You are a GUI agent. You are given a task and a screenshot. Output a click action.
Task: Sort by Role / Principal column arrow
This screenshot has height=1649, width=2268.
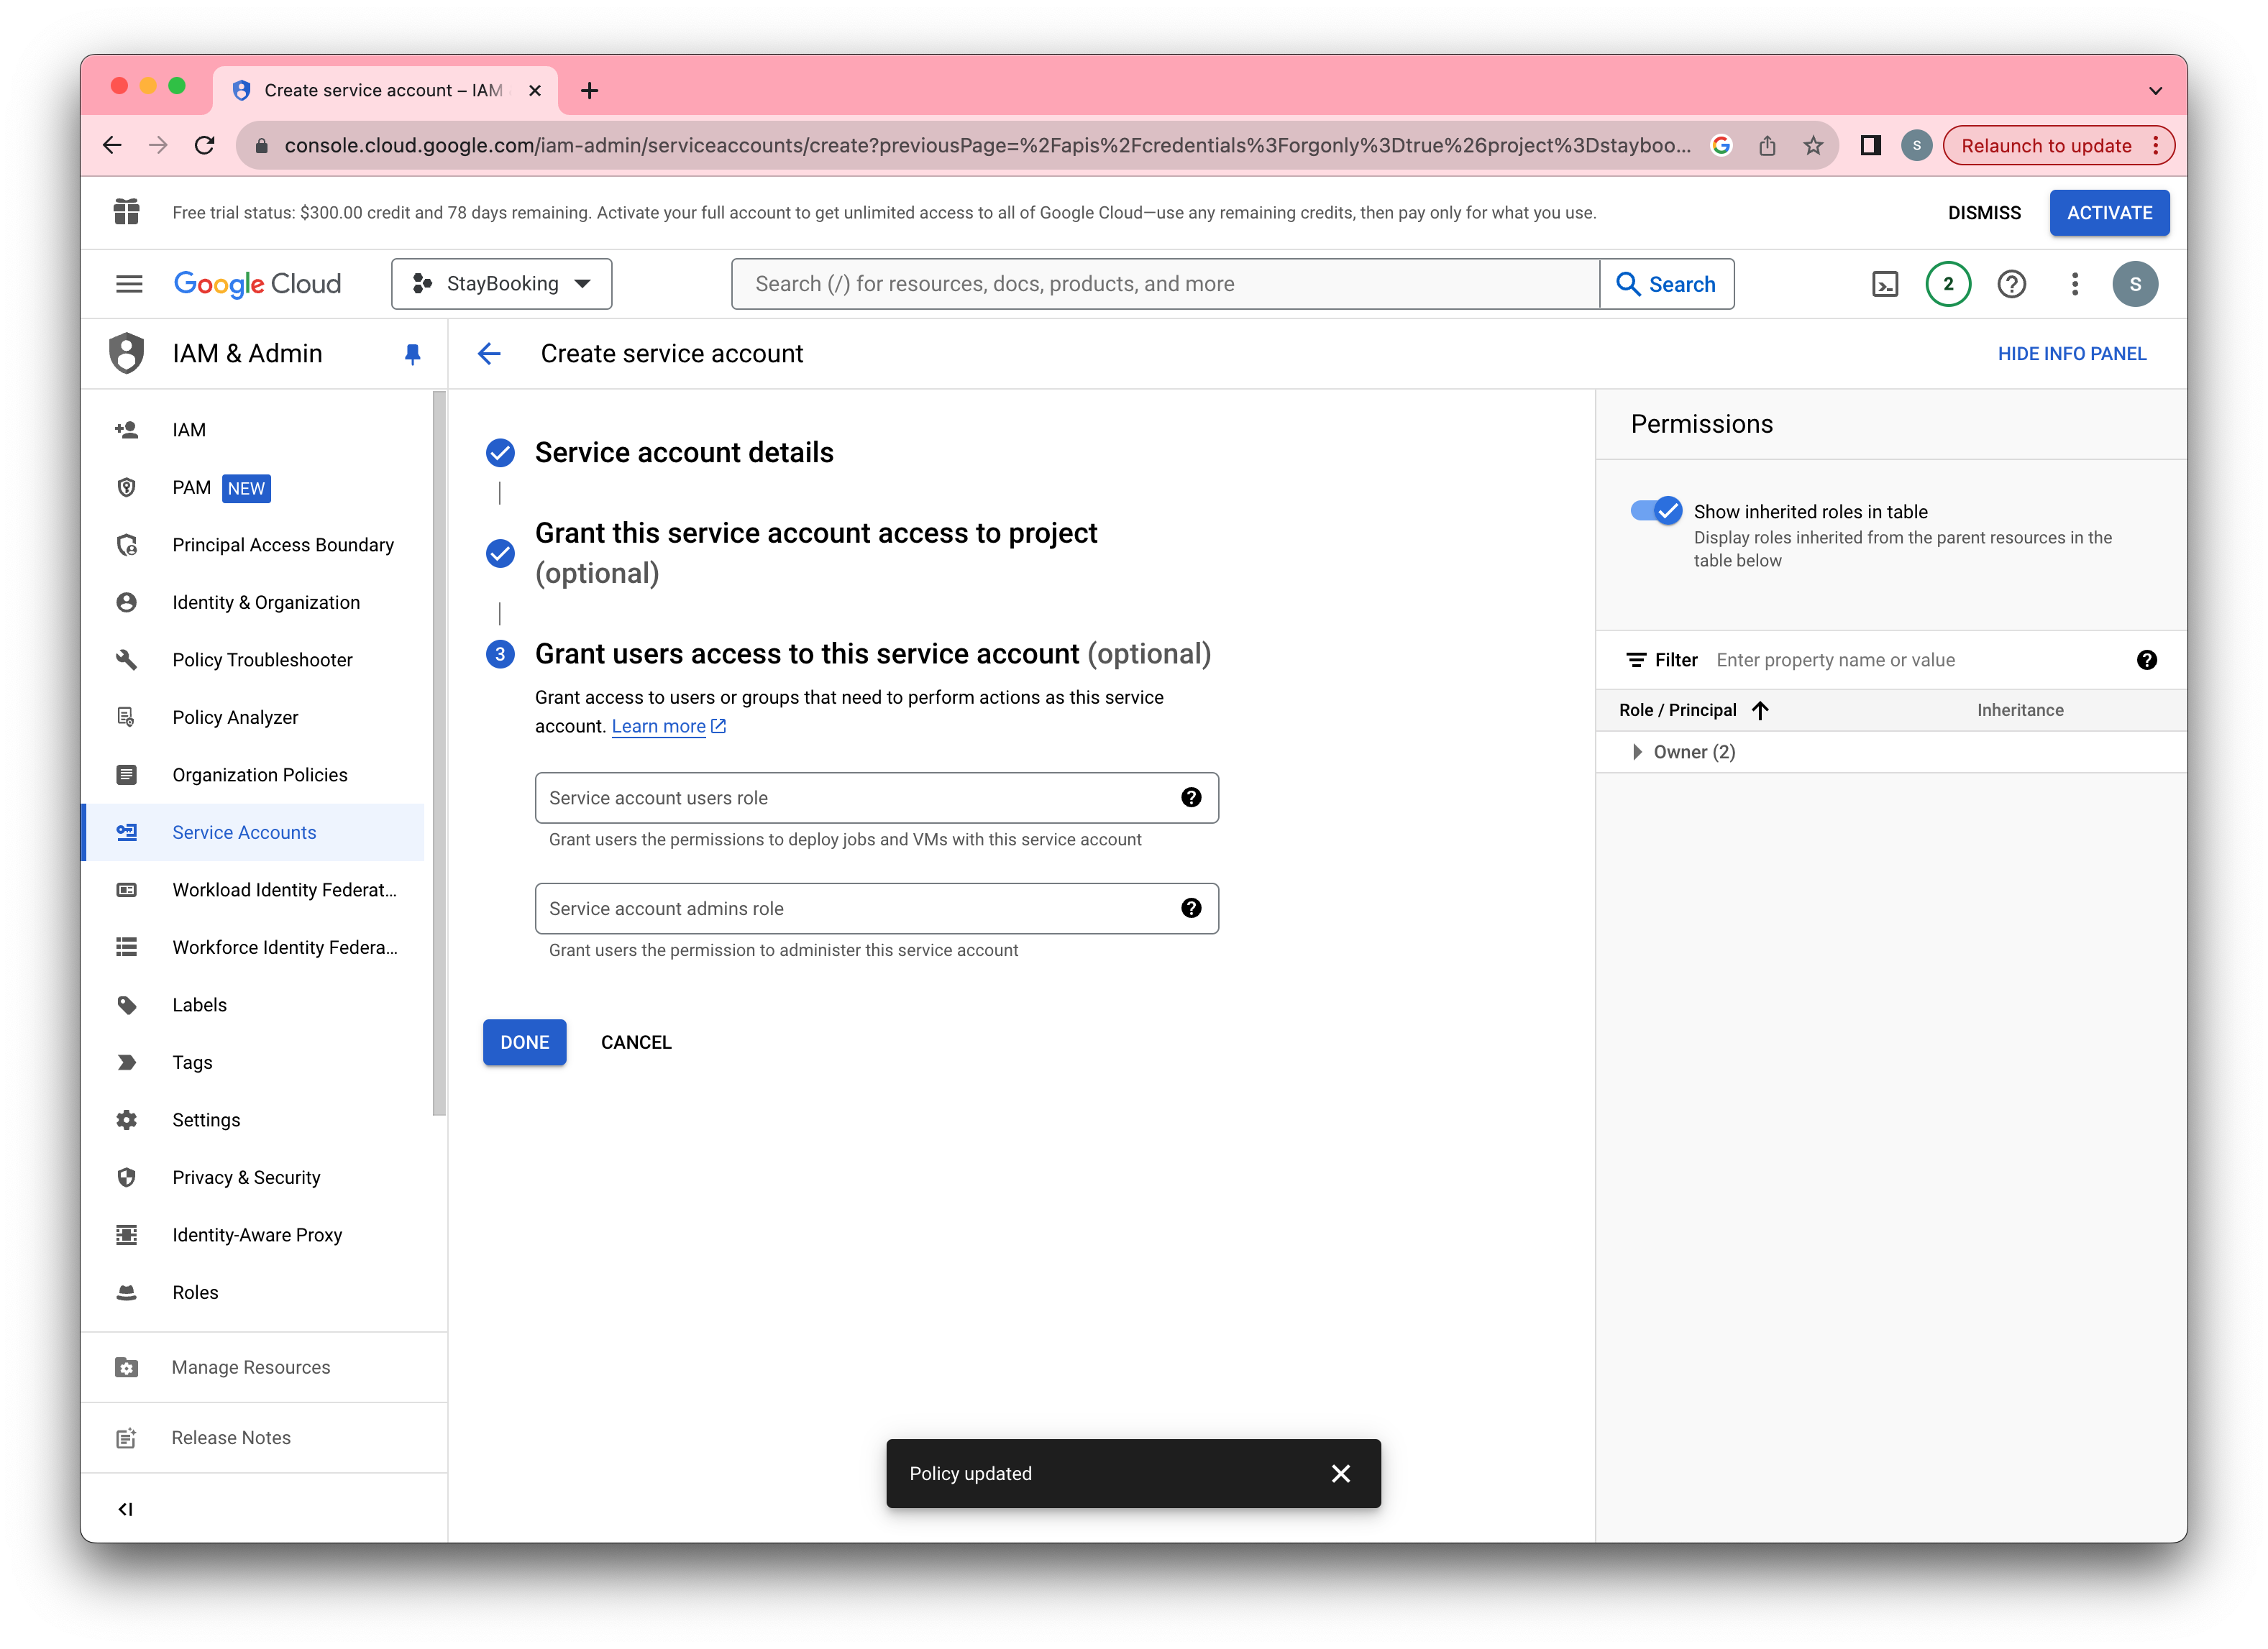[1761, 711]
